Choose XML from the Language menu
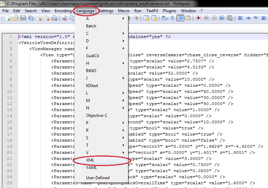Screen dimensions: 268x188 tap(102, 160)
